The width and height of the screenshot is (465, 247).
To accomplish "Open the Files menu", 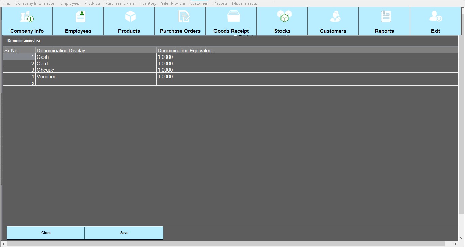I will point(6,3).
